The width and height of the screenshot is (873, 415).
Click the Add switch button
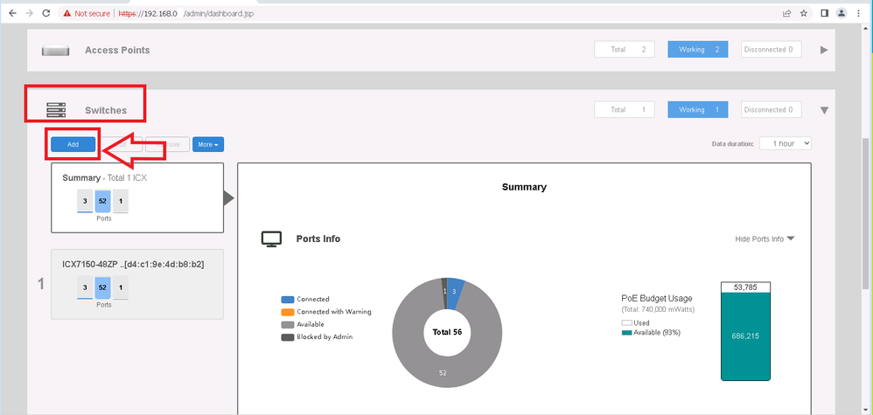(74, 144)
